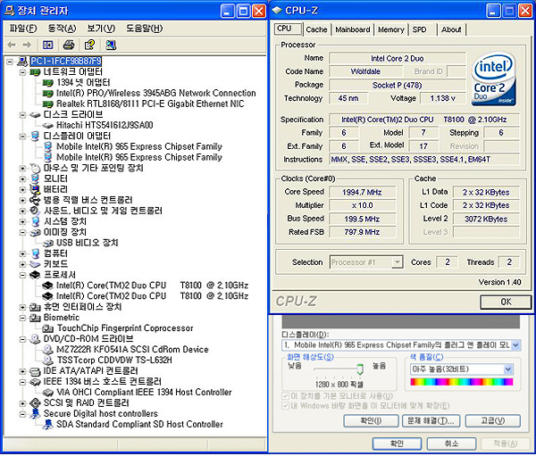Viewport: 536px width, 456px height.
Task: Switch to the Mainboard tab in CPU-Z
Action: (353, 29)
